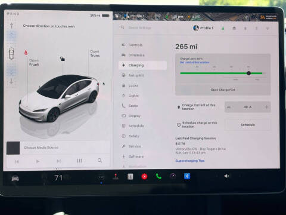286x215 pixels.
Task: Tap Open Trunk on car view
Action: coord(95,54)
